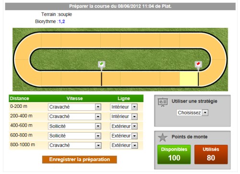240x174 pixels.
Task: Click the Points de monte star icon
Action: pos(163,138)
